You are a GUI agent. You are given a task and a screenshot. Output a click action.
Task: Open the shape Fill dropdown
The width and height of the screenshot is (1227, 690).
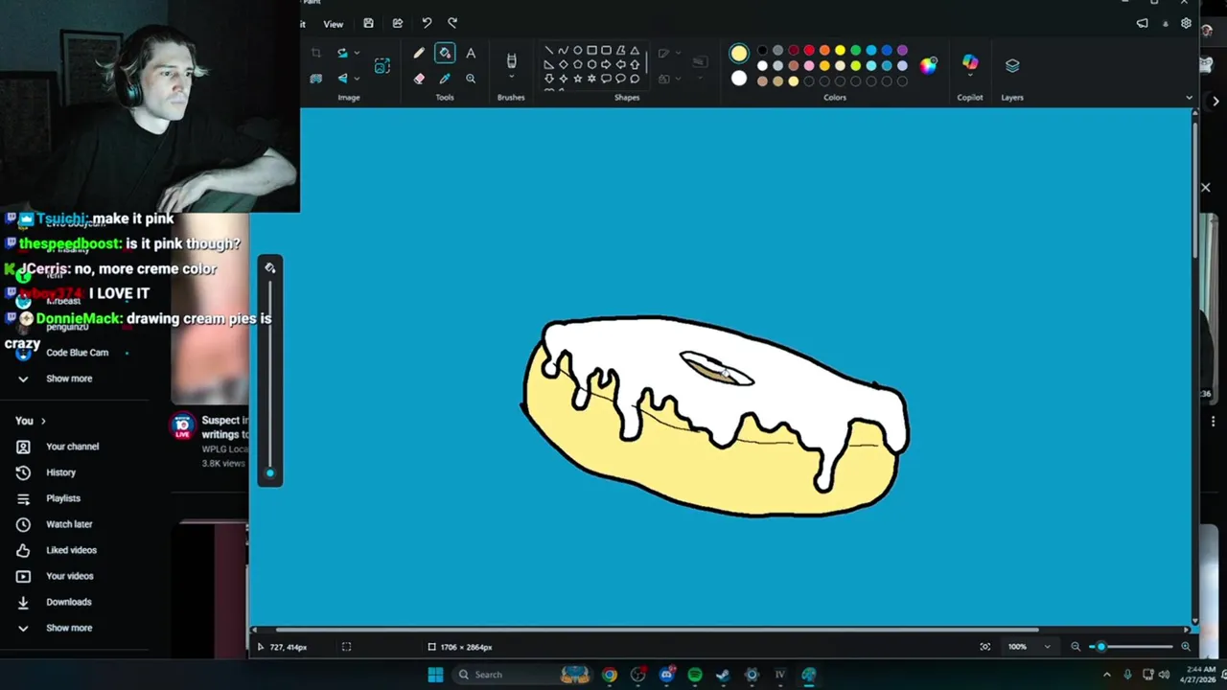click(x=679, y=79)
